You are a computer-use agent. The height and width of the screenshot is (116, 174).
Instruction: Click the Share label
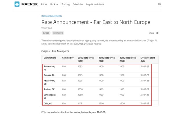pyautogui.click(x=151, y=33)
